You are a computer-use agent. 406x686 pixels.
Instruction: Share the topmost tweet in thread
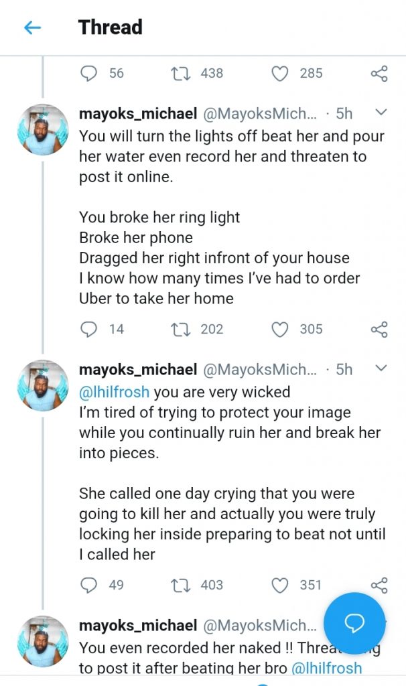[x=379, y=73]
